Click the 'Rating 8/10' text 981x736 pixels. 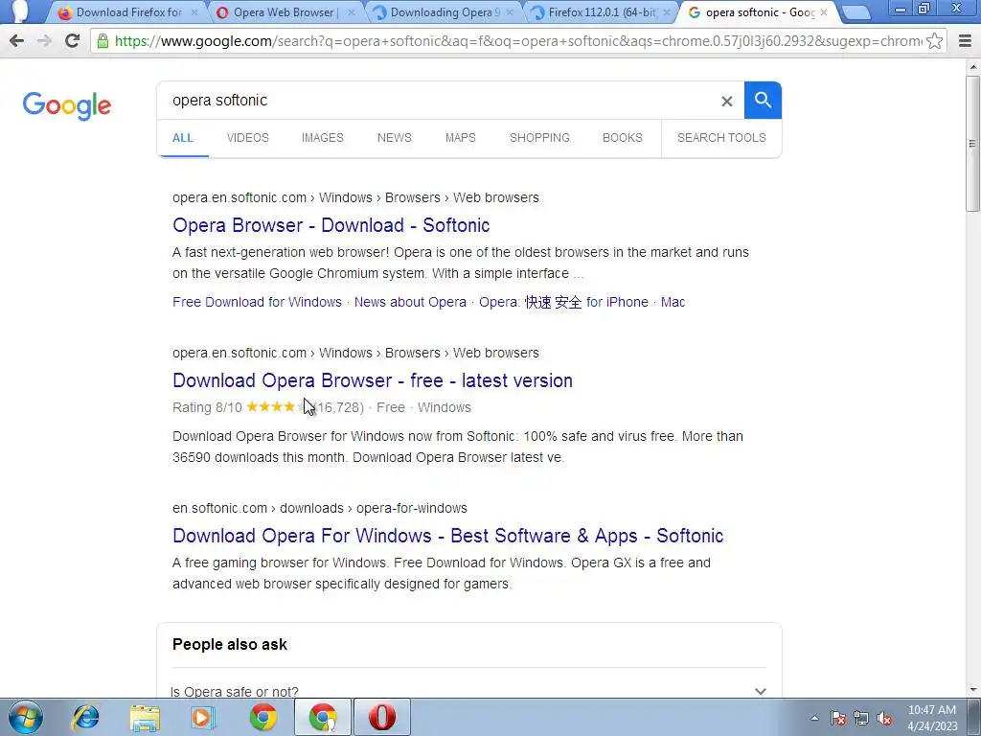tap(207, 407)
